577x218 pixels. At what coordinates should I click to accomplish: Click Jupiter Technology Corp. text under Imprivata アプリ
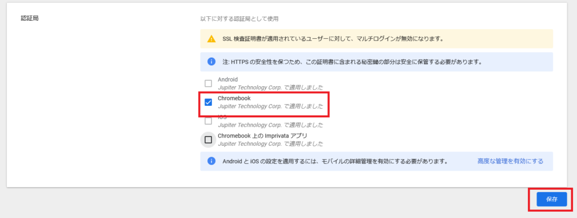pos(270,144)
